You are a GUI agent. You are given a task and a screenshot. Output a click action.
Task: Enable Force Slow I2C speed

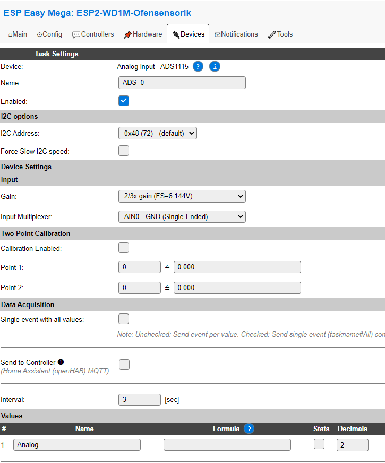tap(124, 151)
